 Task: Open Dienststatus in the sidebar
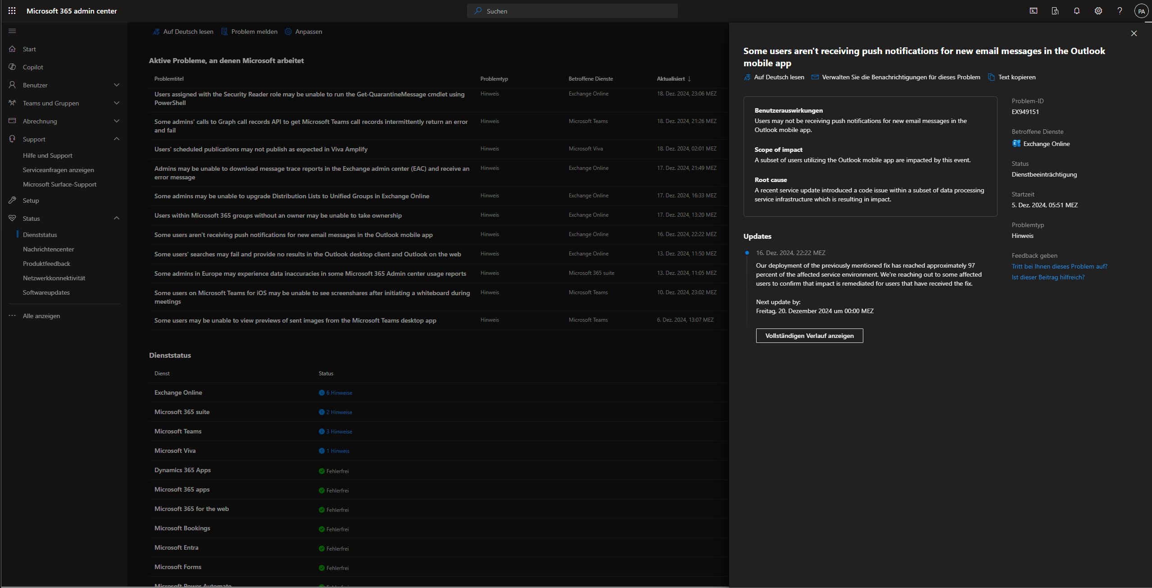(x=40, y=235)
